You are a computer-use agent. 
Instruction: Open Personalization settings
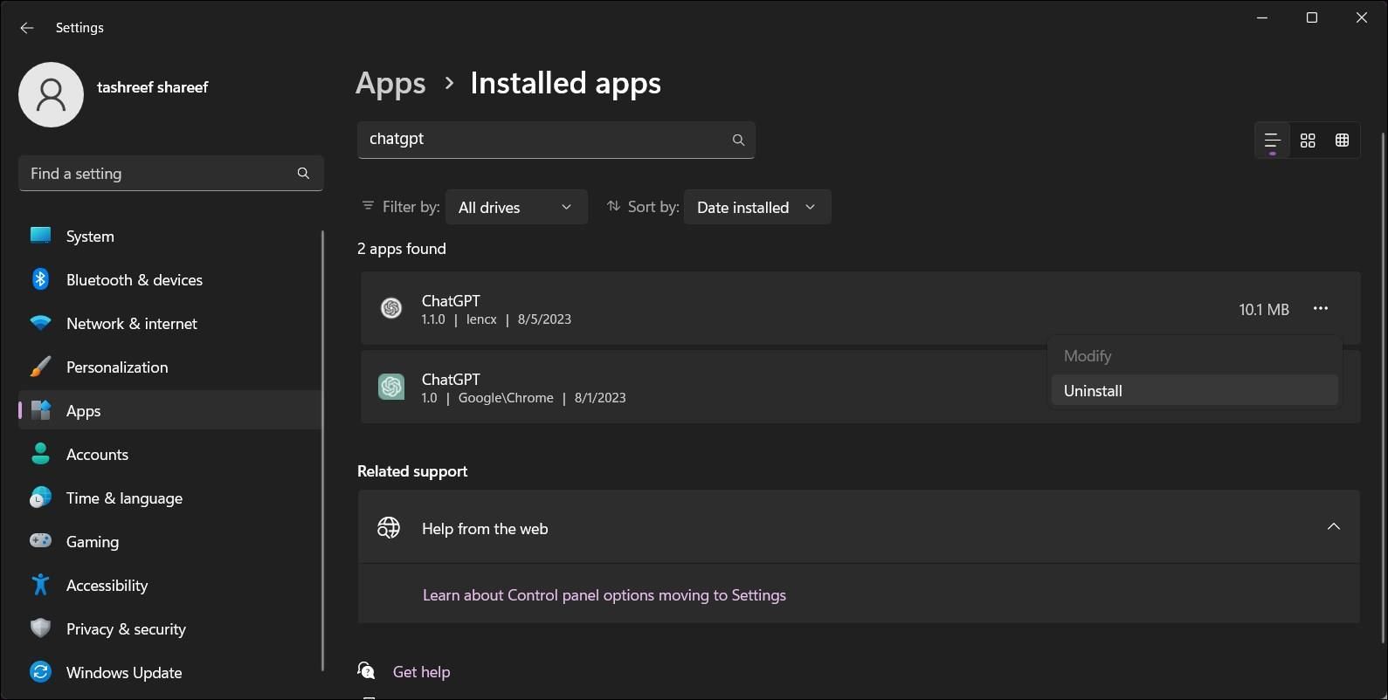170,367
